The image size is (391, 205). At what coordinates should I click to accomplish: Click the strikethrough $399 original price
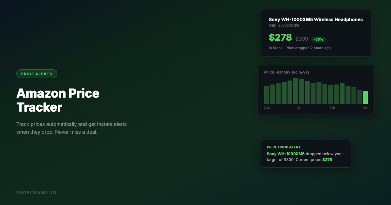[301, 39]
